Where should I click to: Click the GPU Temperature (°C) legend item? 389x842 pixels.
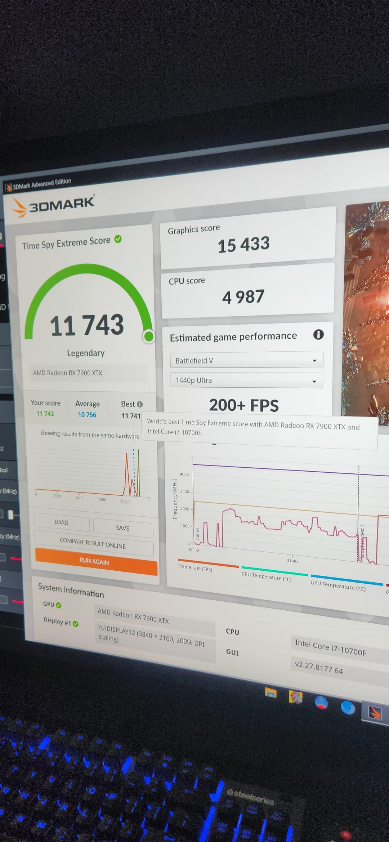tap(338, 585)
